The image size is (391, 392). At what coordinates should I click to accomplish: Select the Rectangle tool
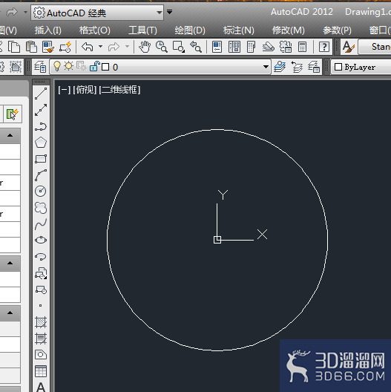pos(41,159)
